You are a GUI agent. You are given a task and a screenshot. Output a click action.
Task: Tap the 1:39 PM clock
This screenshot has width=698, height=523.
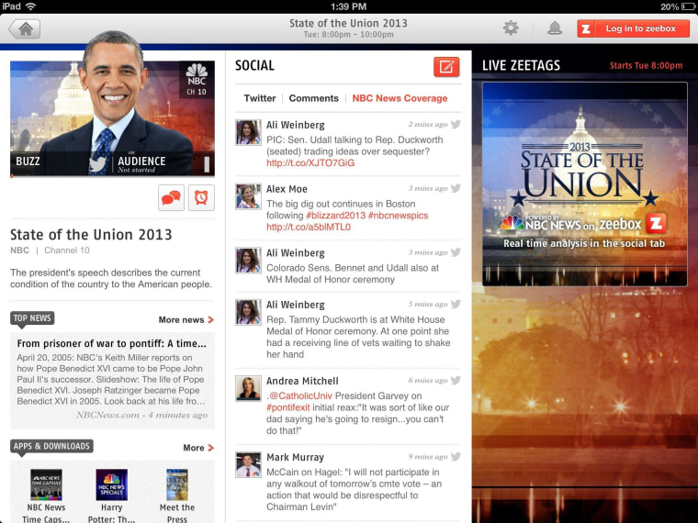349,6
